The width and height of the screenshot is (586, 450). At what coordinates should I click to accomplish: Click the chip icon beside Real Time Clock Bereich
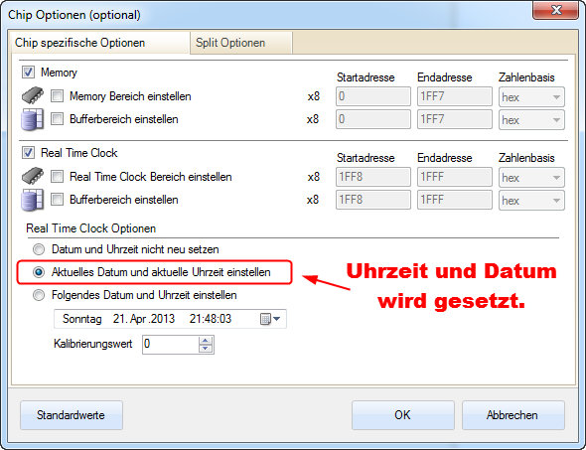[x=33, y=176]
